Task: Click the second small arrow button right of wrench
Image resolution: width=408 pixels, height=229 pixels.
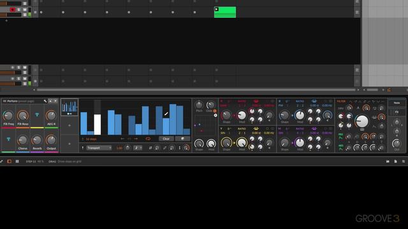Action: click(55, 101)
